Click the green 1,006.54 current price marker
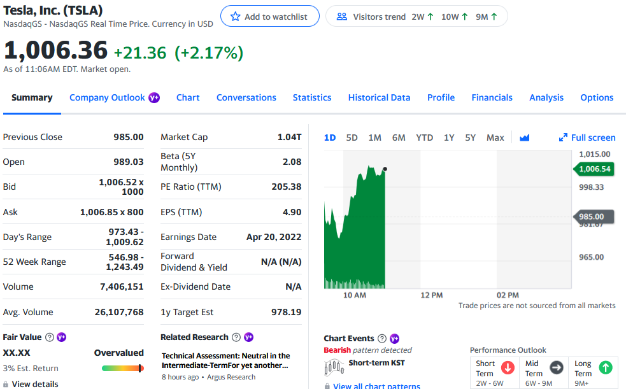The image size is (626, 389). tap(594, 169)
